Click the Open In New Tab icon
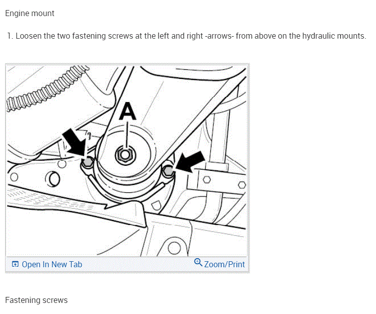The height and width of the screenshot is (314, 376). click(x=15, y=264)
